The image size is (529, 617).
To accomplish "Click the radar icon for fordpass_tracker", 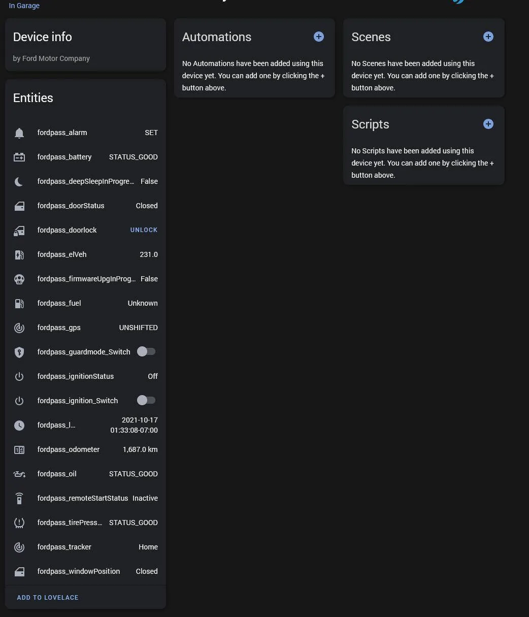I will click(x=19, y=547).
